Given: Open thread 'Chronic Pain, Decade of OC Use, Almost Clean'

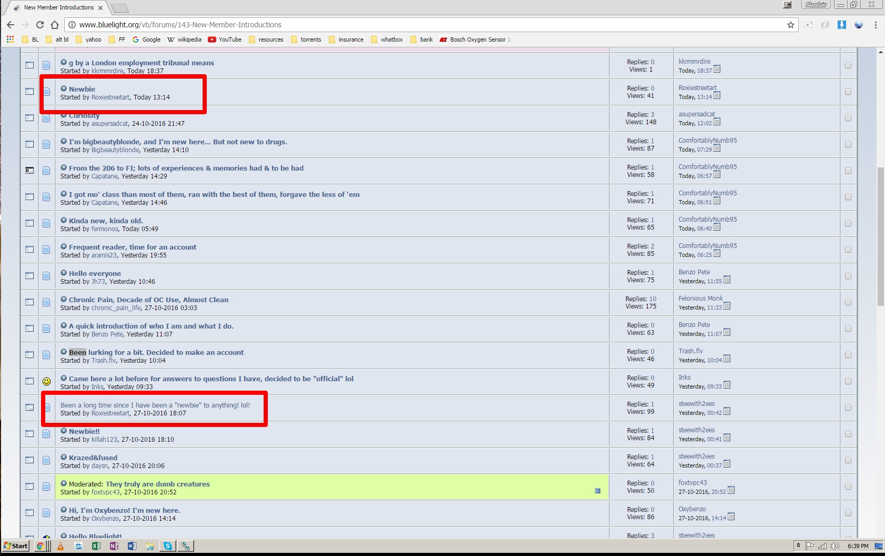Looking at the screenshot, I should click(148, 300).
